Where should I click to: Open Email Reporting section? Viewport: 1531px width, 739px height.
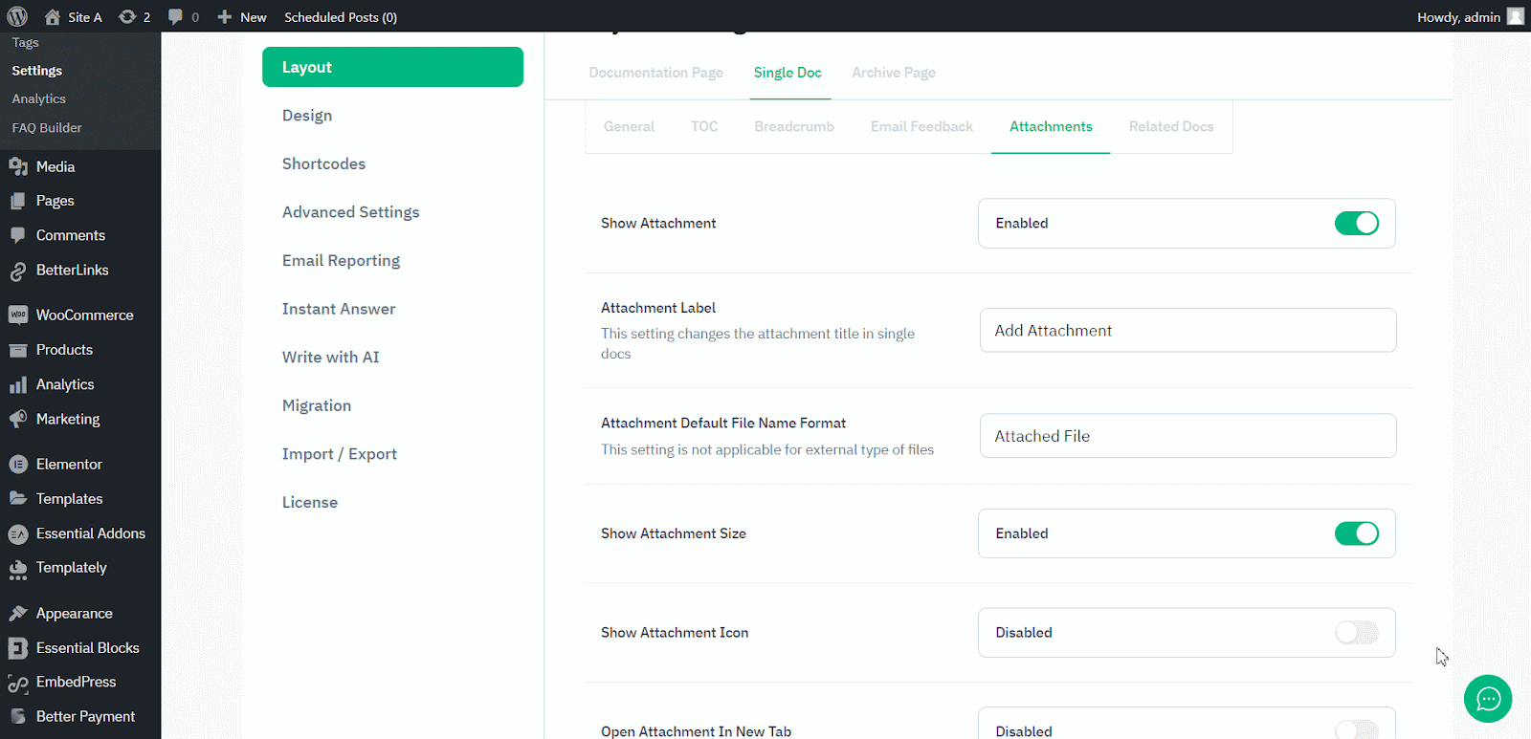(x=341, y=260)
